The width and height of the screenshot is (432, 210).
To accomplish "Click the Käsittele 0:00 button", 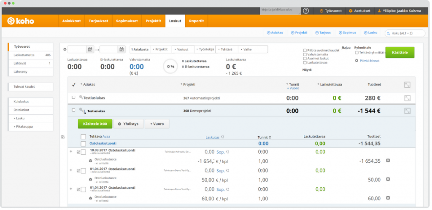I will pyautogui.click(x=95, y=124).
